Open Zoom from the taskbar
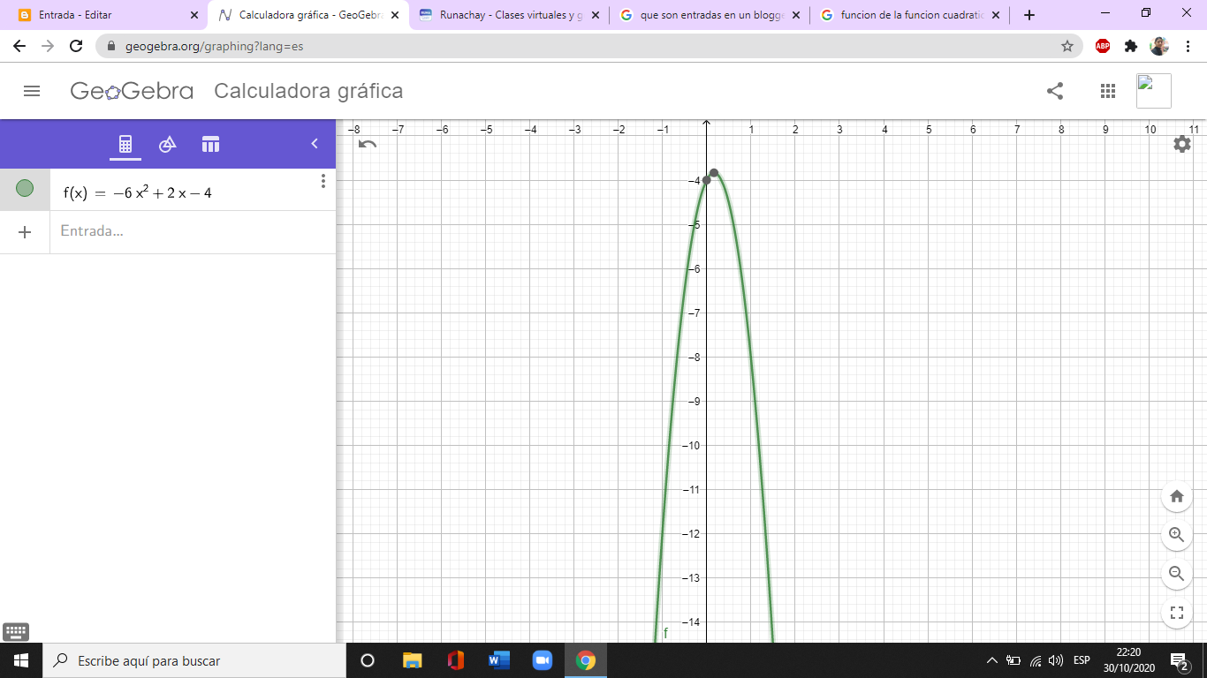Image resolution: width=1207 pixels, height=678 pixels. pyautogui.click(x=543, y=660)
